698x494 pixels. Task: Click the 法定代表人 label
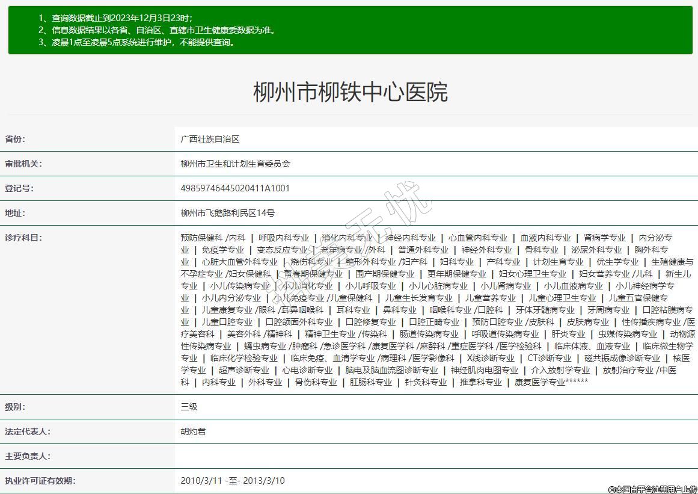28,431
